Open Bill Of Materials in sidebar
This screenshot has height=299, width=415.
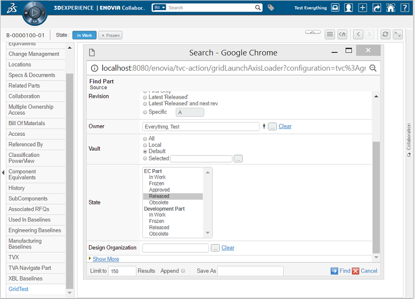26,123
